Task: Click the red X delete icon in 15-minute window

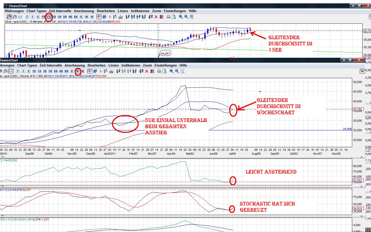Action: point(156,17)
